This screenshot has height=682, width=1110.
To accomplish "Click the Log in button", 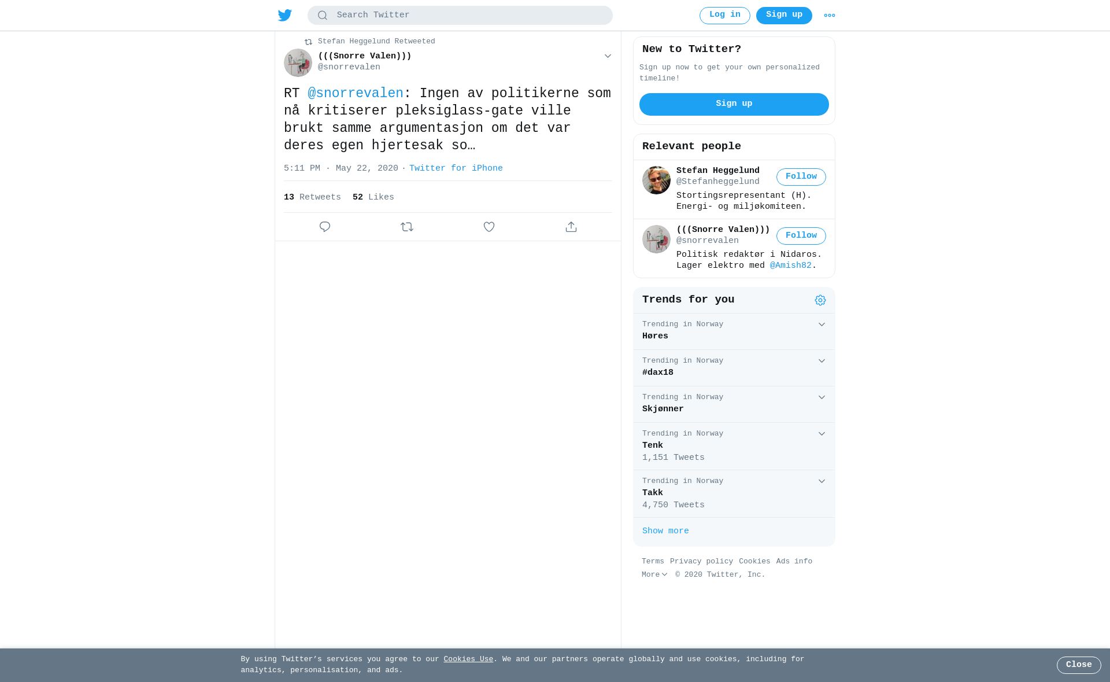I will tap(725, 16).
